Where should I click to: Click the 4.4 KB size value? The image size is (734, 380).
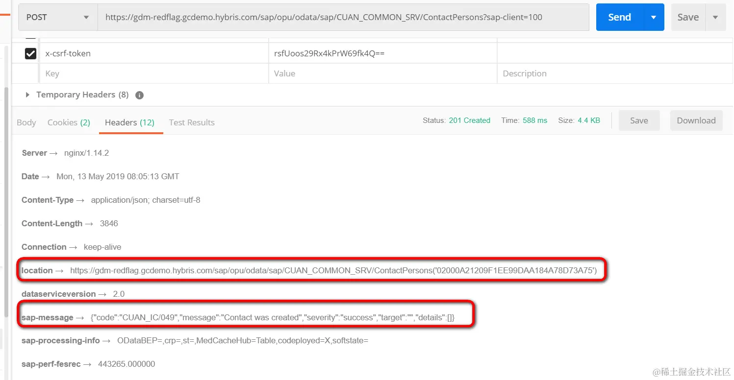coord(588,120)
